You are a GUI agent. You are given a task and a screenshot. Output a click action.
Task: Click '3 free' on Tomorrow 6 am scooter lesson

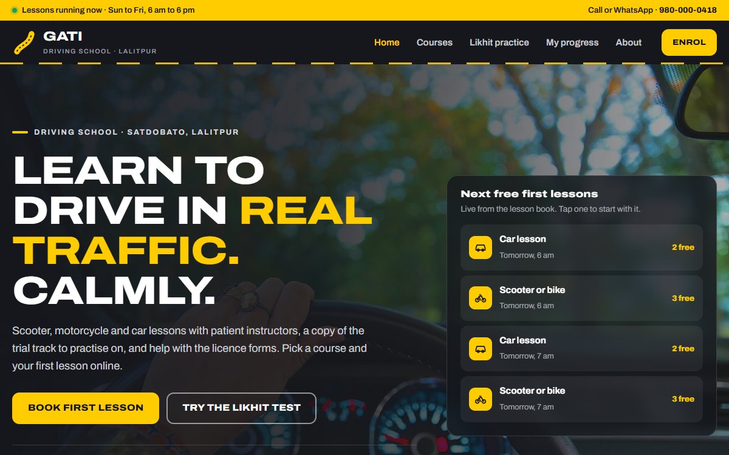(x=683, y=298)
